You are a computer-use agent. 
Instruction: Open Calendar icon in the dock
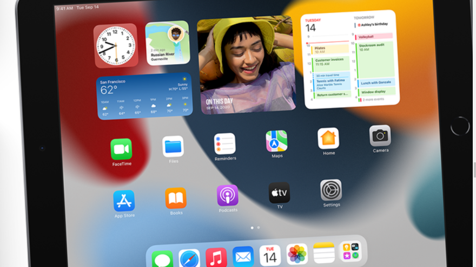[270, 256]
